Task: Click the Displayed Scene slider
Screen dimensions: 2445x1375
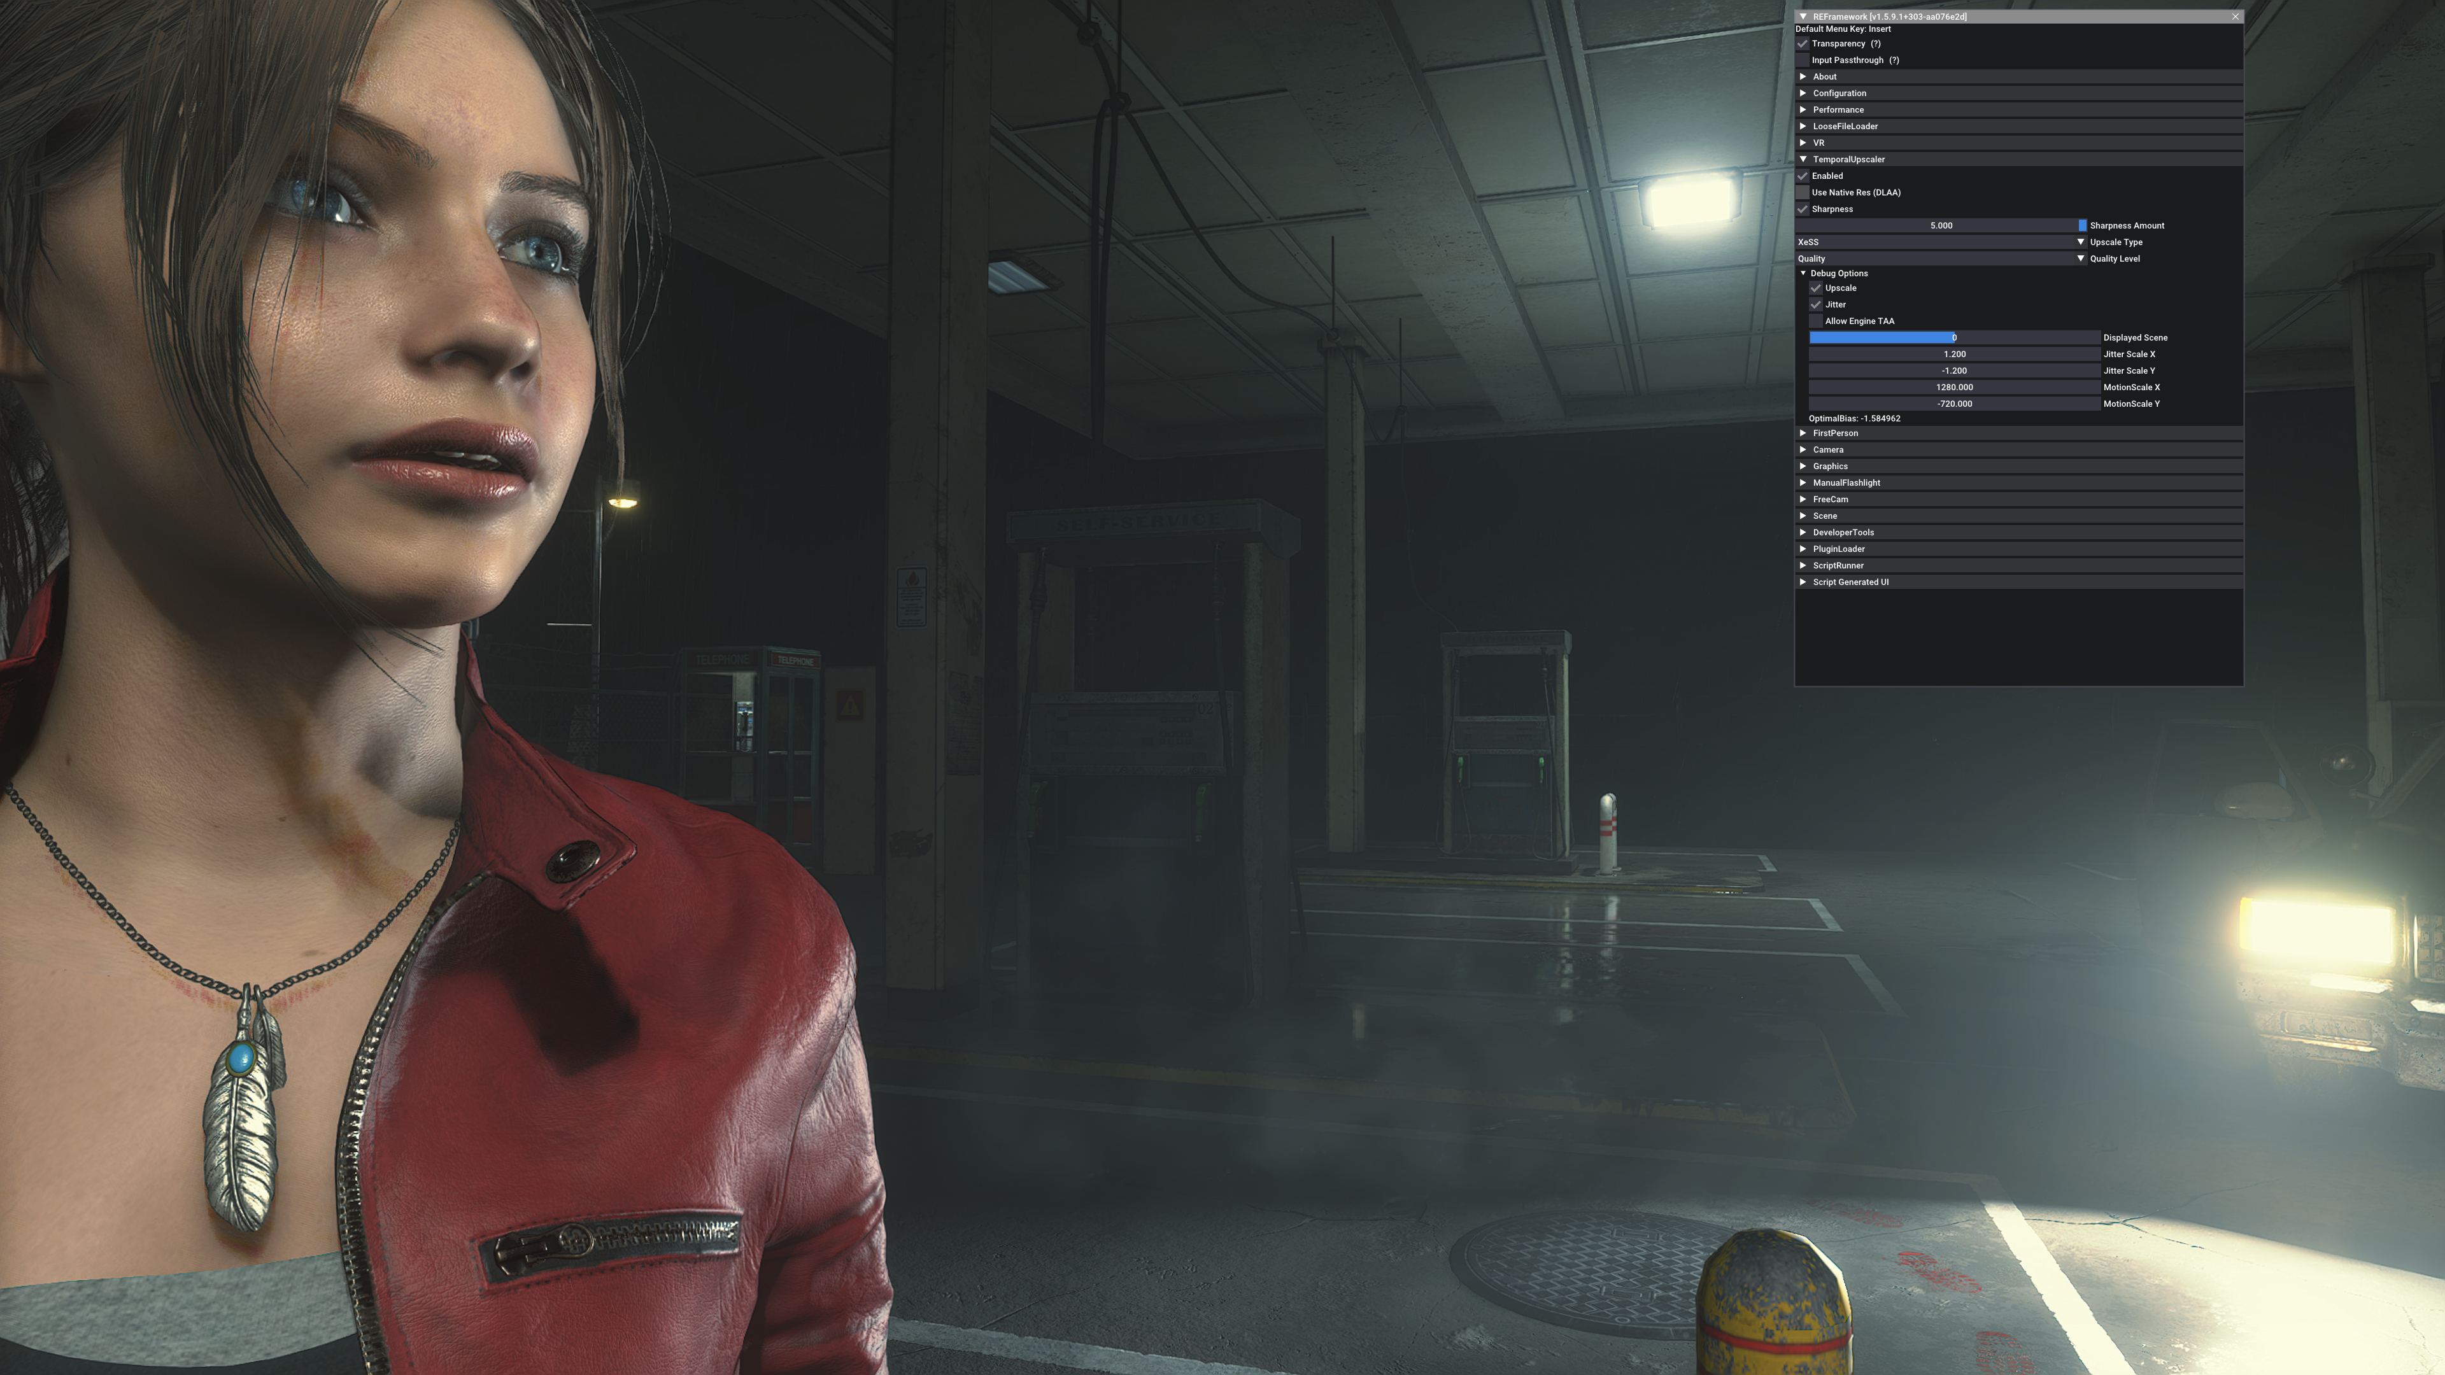Action: click(x=1953, y=338)
